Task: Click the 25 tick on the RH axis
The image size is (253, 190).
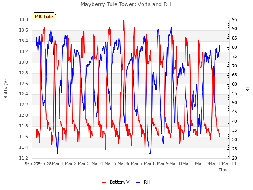Action: [234, 149]
